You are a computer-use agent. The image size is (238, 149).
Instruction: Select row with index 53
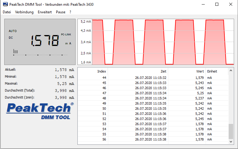click(153, 124)
